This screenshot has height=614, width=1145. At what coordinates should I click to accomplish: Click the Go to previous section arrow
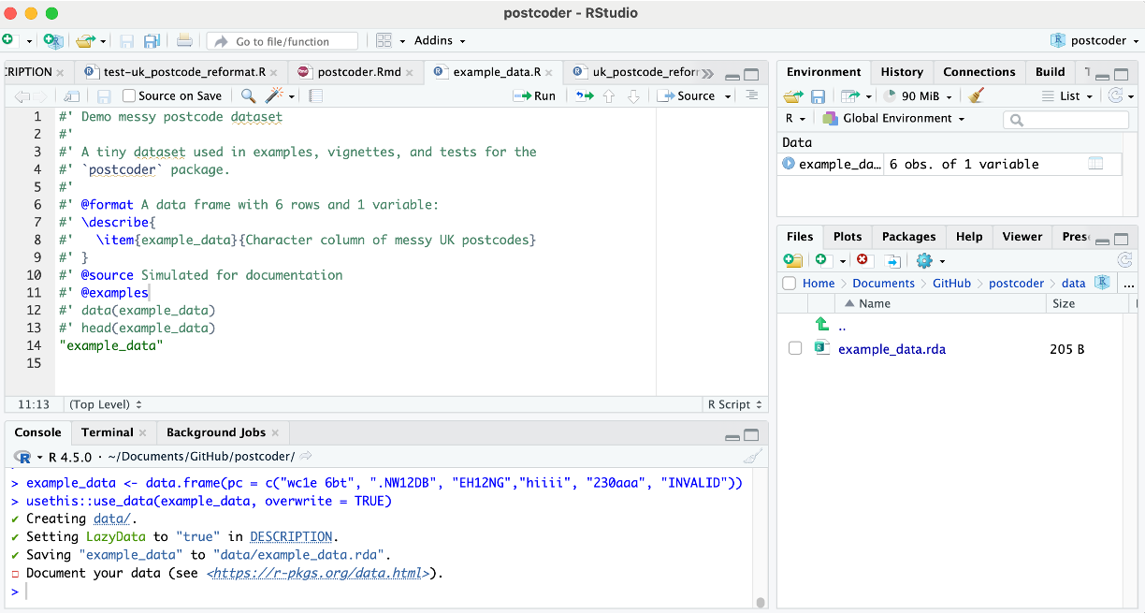[x=609, y=95]
